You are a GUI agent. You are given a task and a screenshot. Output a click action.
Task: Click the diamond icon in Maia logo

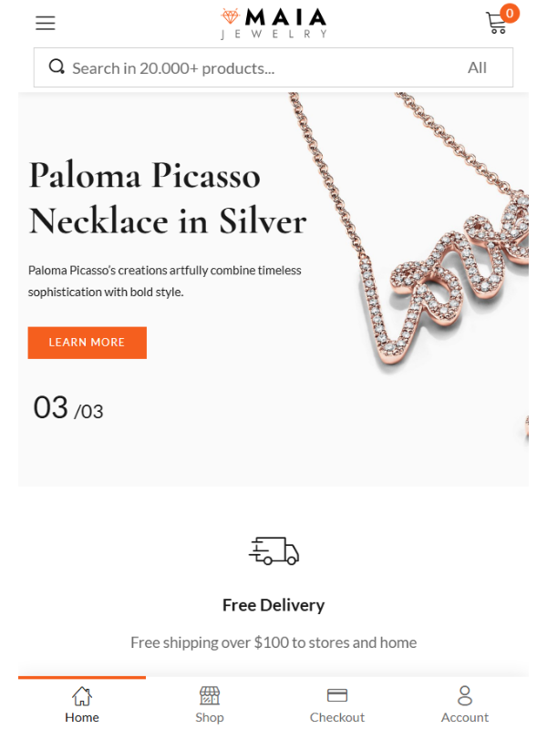[x=231, y=16]
